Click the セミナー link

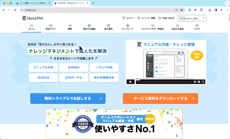pyautogui.click(x=128, y=18)
